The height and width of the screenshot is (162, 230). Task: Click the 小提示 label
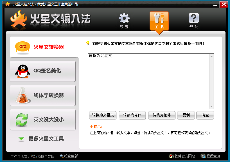point(96,127)
